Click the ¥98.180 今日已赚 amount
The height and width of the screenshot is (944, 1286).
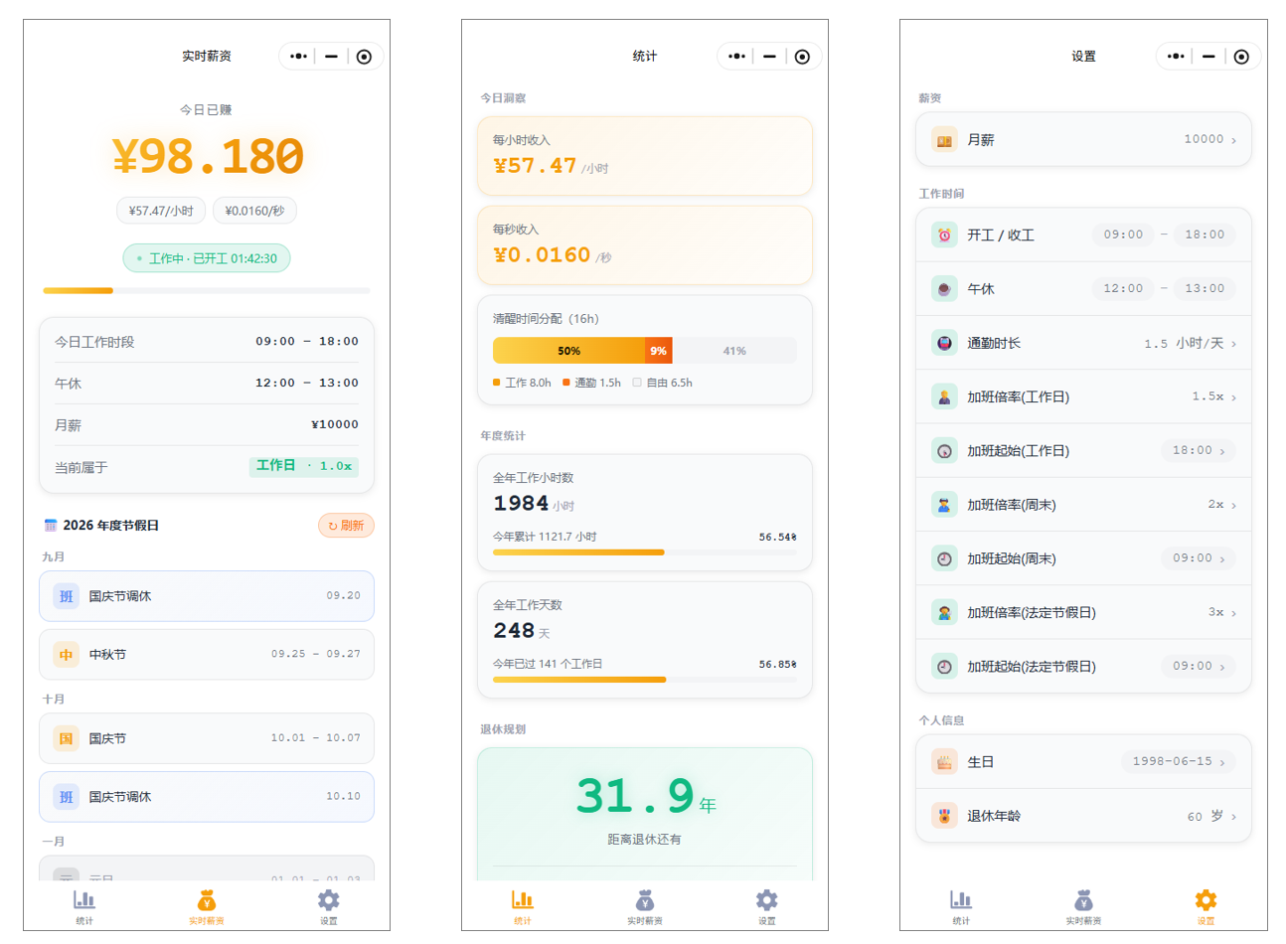pos(207,156)
